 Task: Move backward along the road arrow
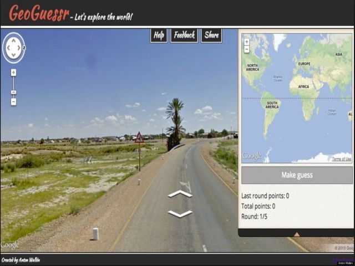pyautogui.click(x=180, y=214)
